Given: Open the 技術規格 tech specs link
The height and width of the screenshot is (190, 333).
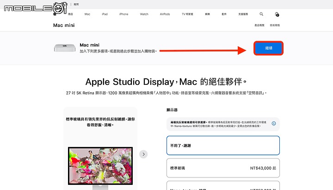Looking at the screenshot, I should tap(275, 25).
